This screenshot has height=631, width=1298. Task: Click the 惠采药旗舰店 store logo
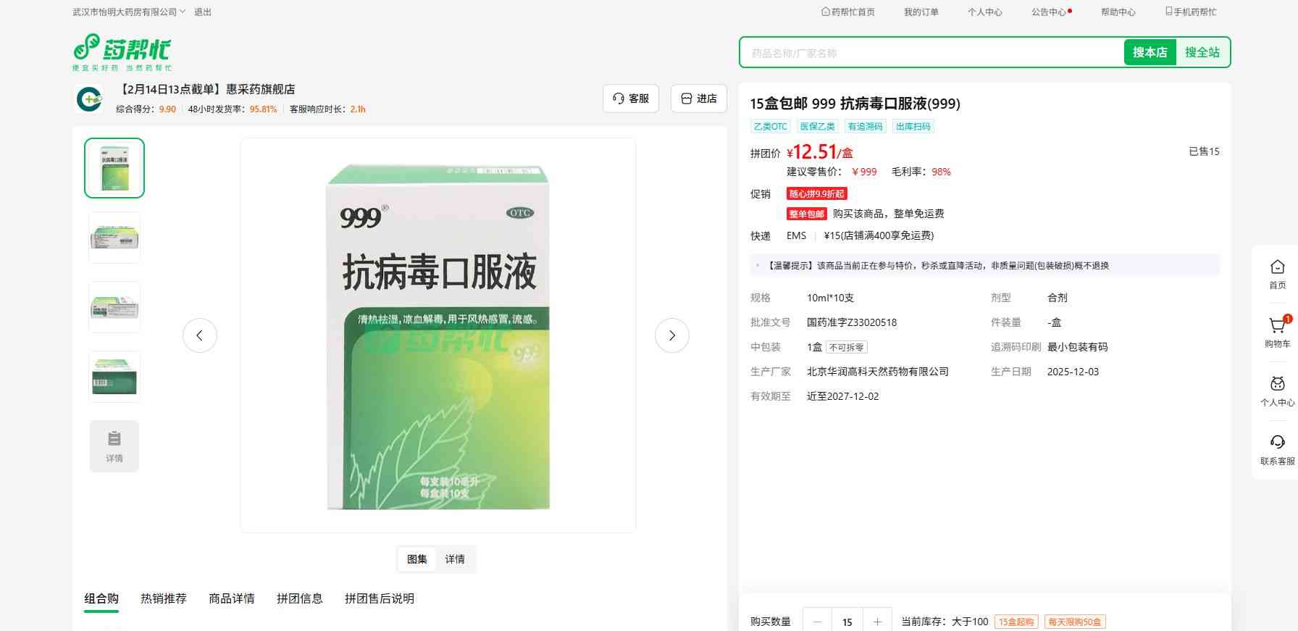tap(89, 99)
